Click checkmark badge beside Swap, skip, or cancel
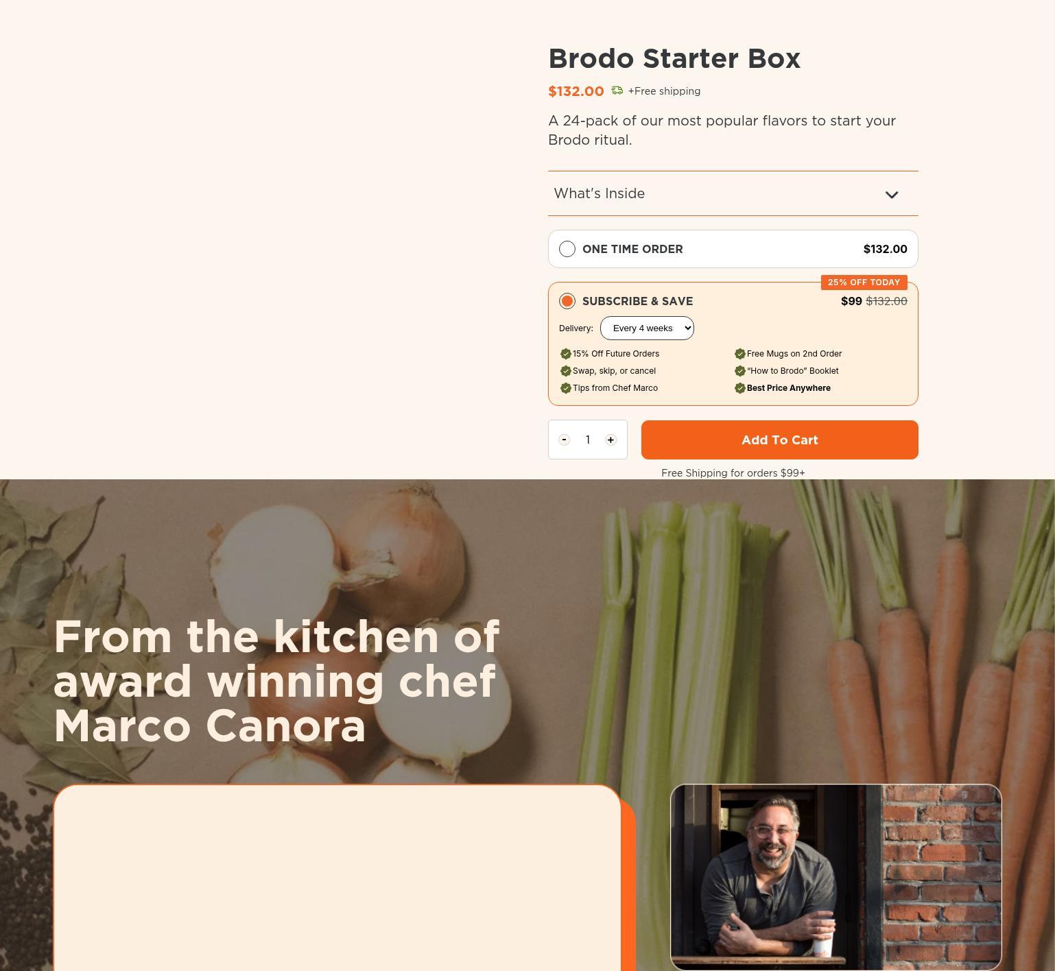Image resolution: width=1055 pixels, height=971 pixels. (566, 371)
